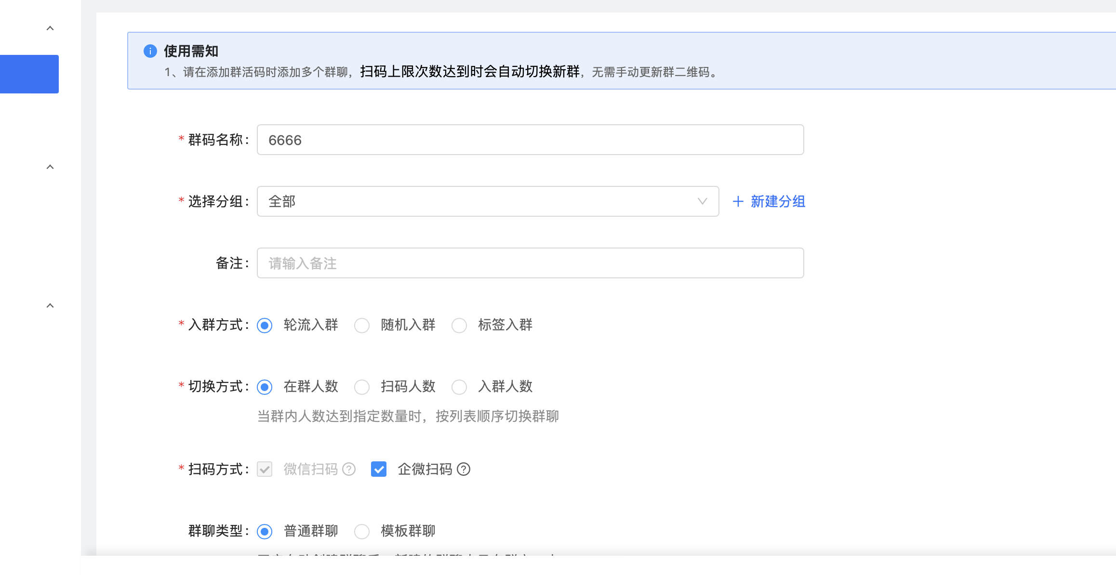Click the hint text 当群内人数达到指定数量时
The height and width of the screenshot is (575, 1116).
(339, 416)
